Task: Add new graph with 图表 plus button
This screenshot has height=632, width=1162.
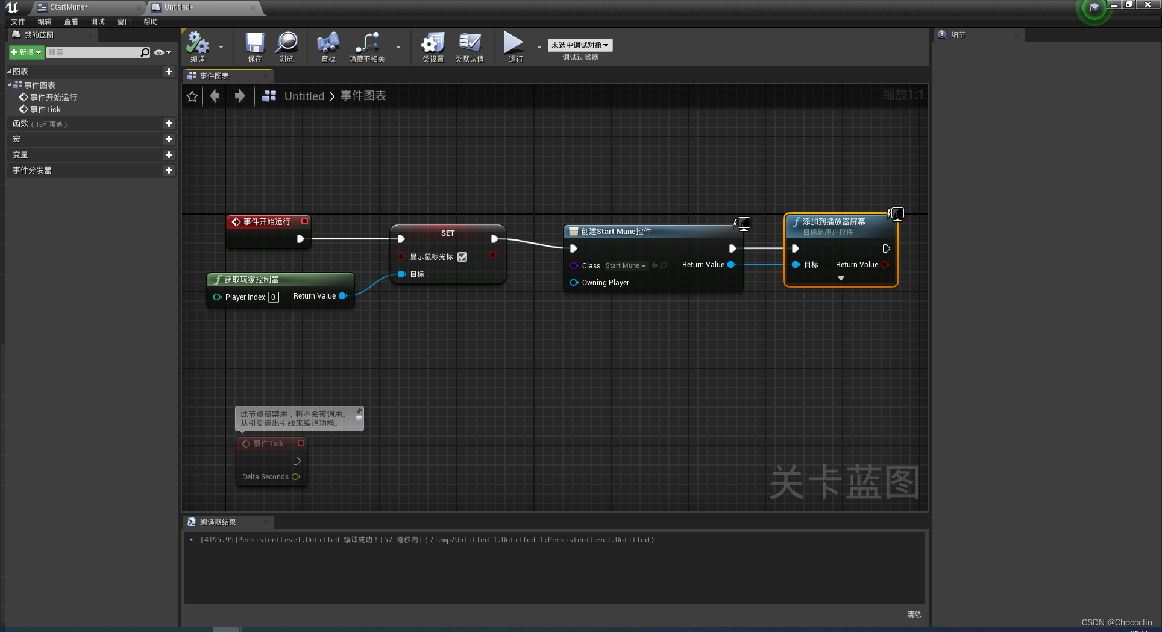Action: pos(169,71)
